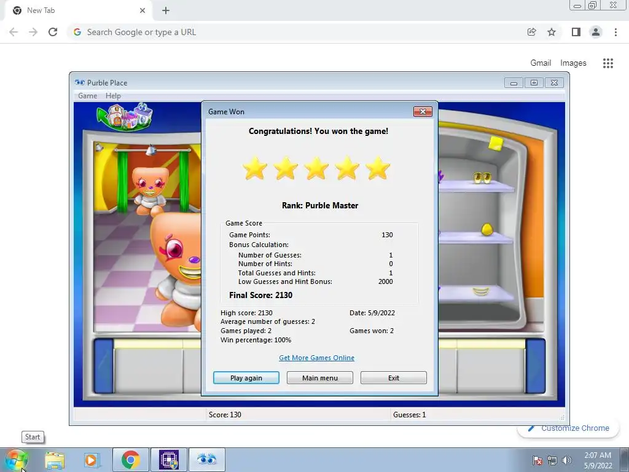The height and width of the screenshot is (472, 629).
Task: Launch Windows Media Player from taskbar
Action: click(x=91, y=460)
